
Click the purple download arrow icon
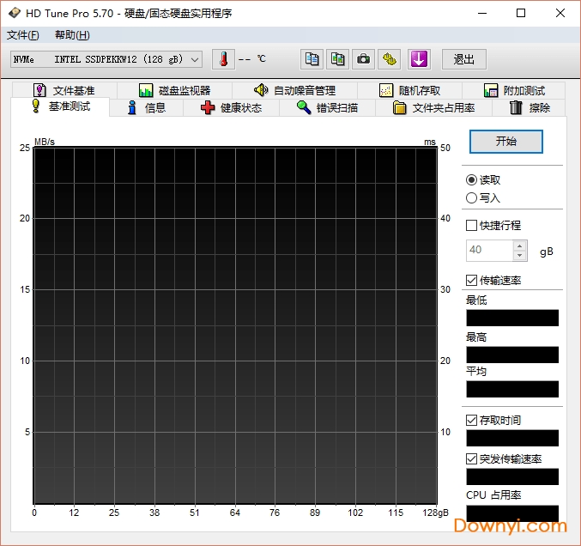[419, 59]
